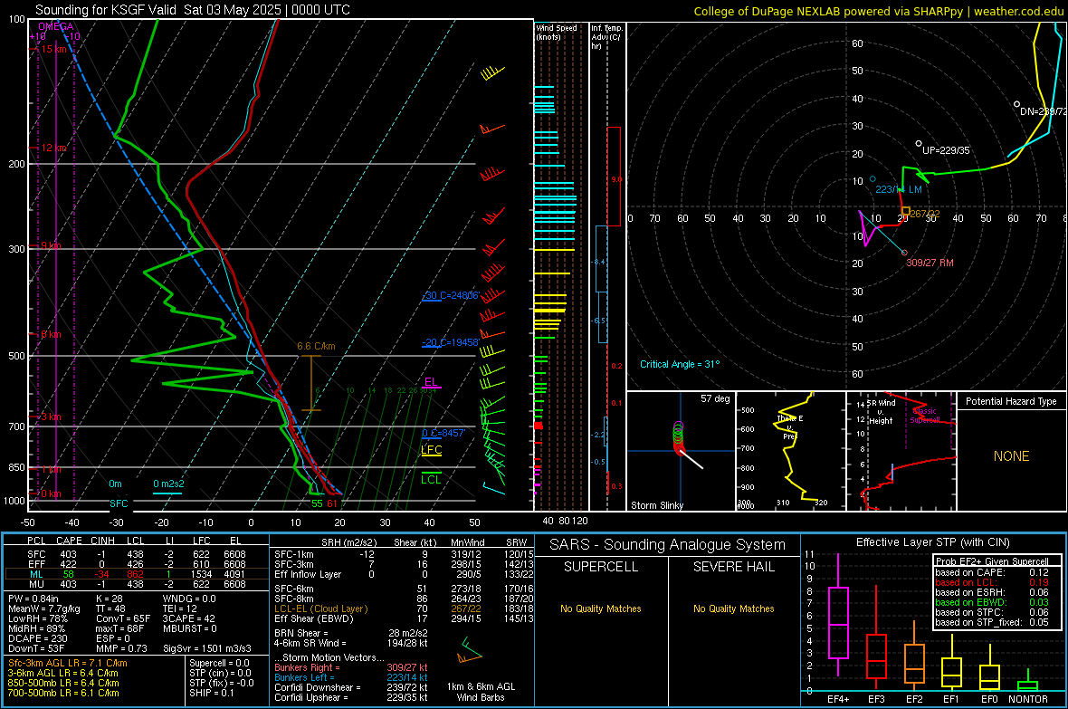Image resolution: width=1068 pixels, height=709 pixels.
Task: Click the "MeanW = 7.7g/kg" value
Action: pyautogui.click(x=44, y=608)
